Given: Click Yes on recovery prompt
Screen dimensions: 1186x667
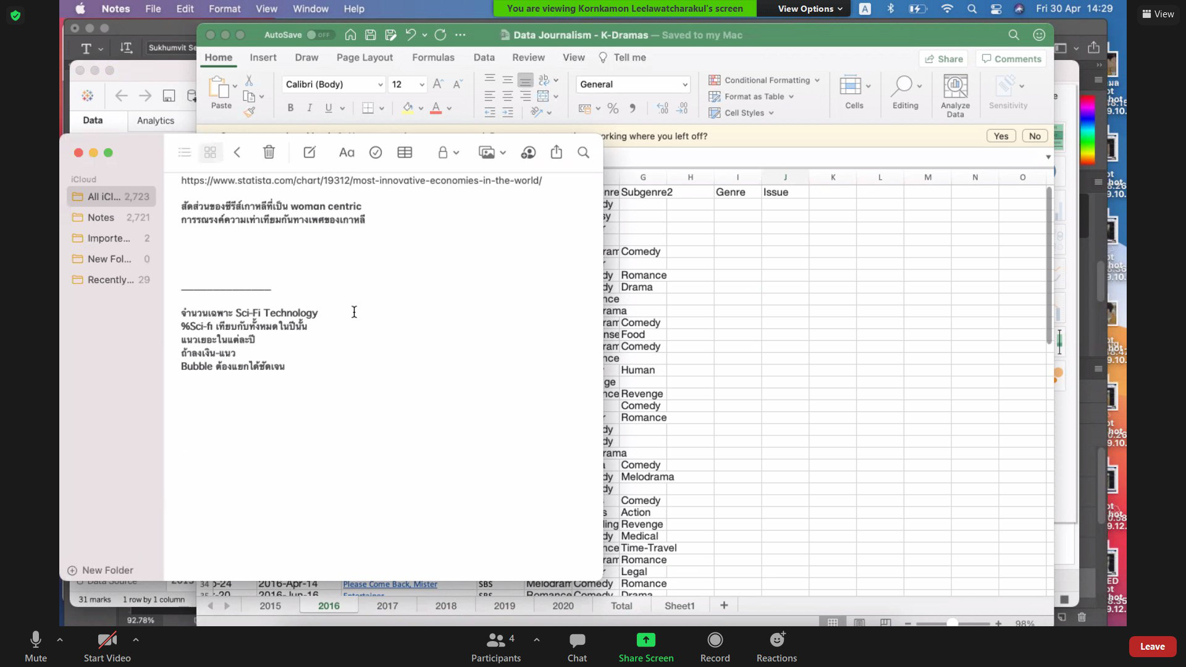Looking at the screenshot, I should tap(1001, 136).
